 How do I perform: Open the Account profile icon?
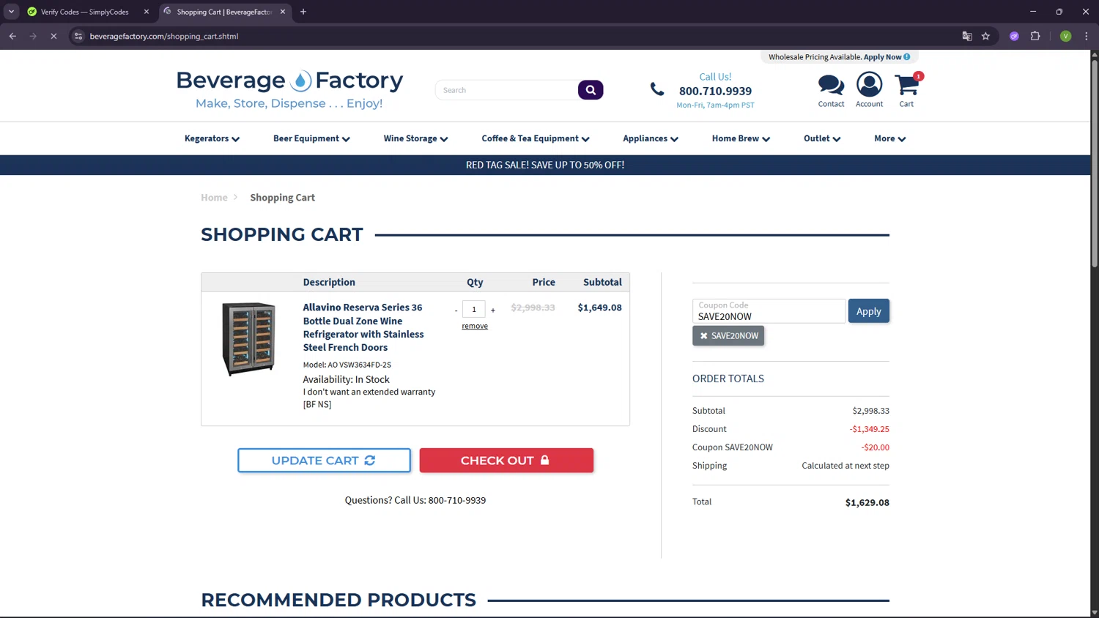click(869, 85)
